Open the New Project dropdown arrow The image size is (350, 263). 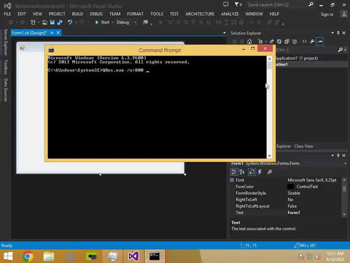pos(39,22)
